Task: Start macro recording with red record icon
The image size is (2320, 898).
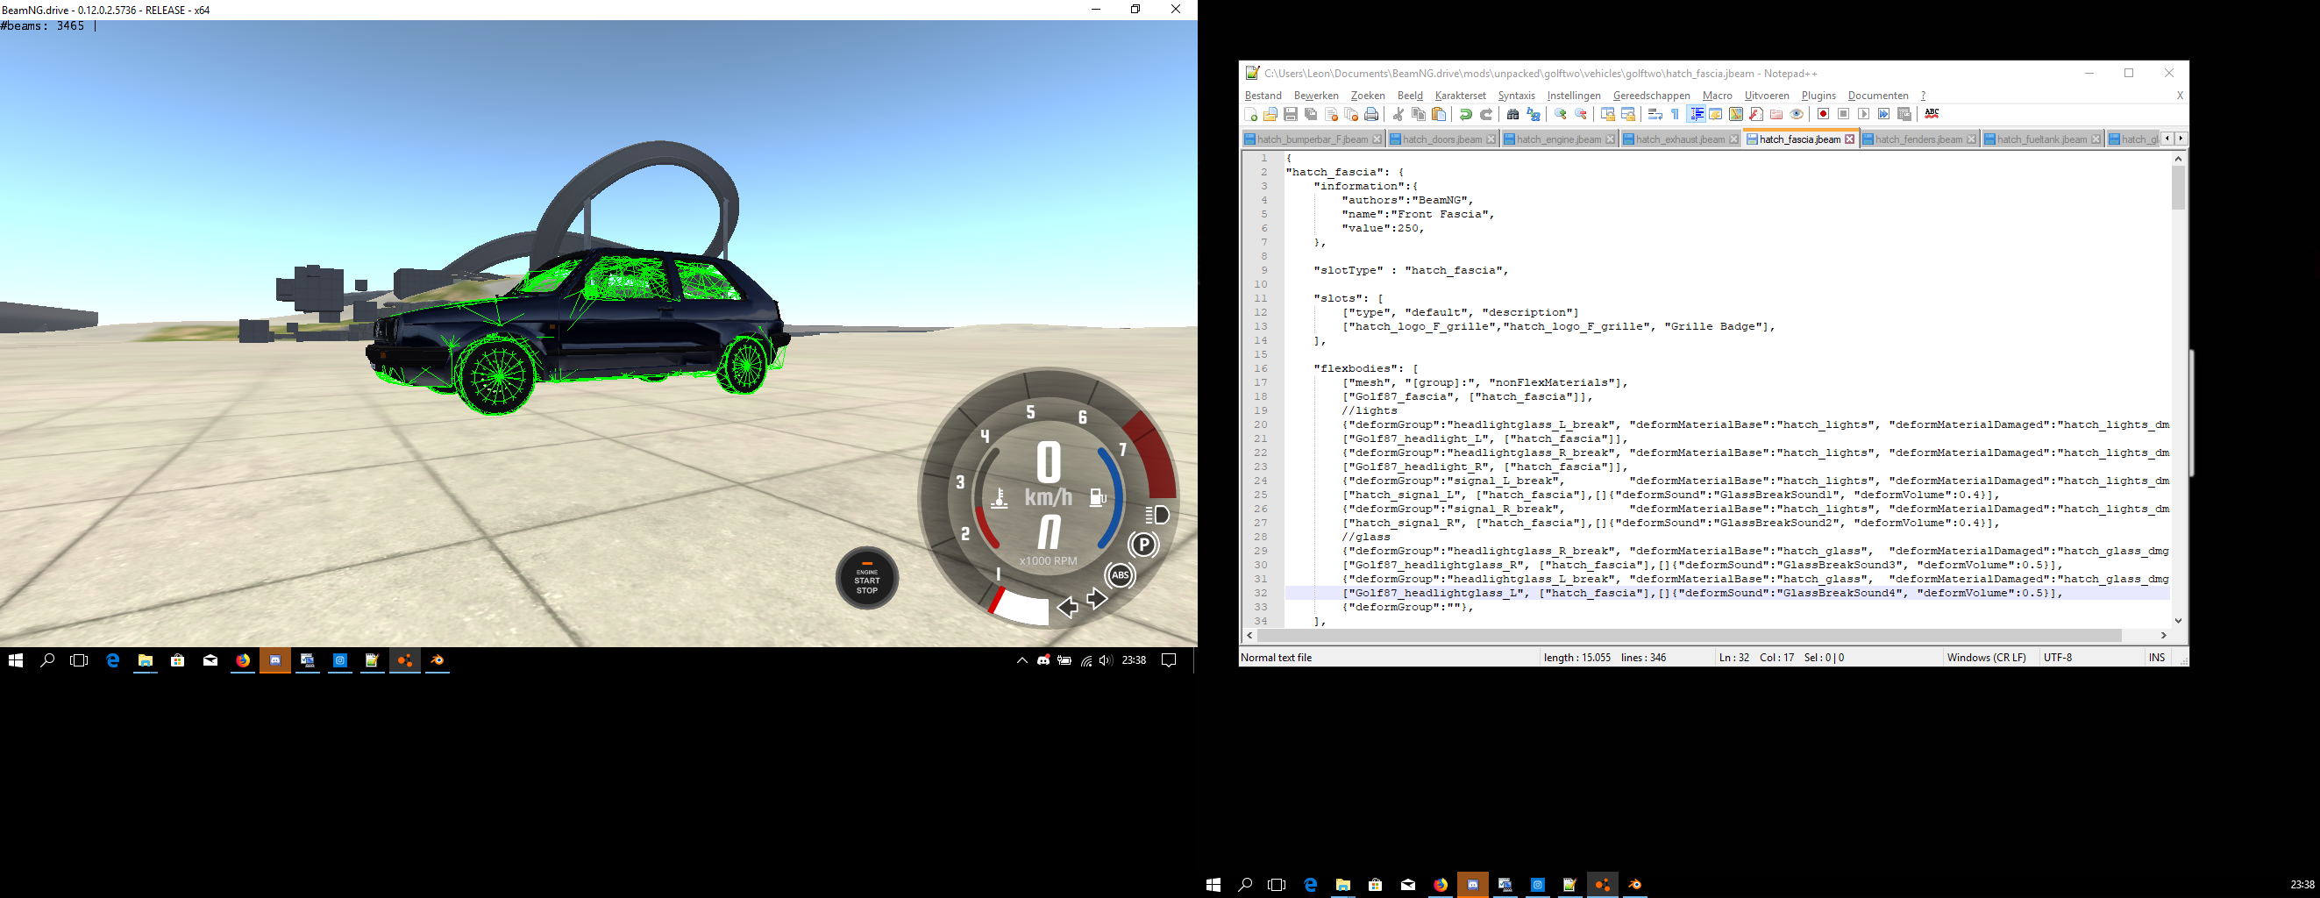Action: (x=1823, y=113)
